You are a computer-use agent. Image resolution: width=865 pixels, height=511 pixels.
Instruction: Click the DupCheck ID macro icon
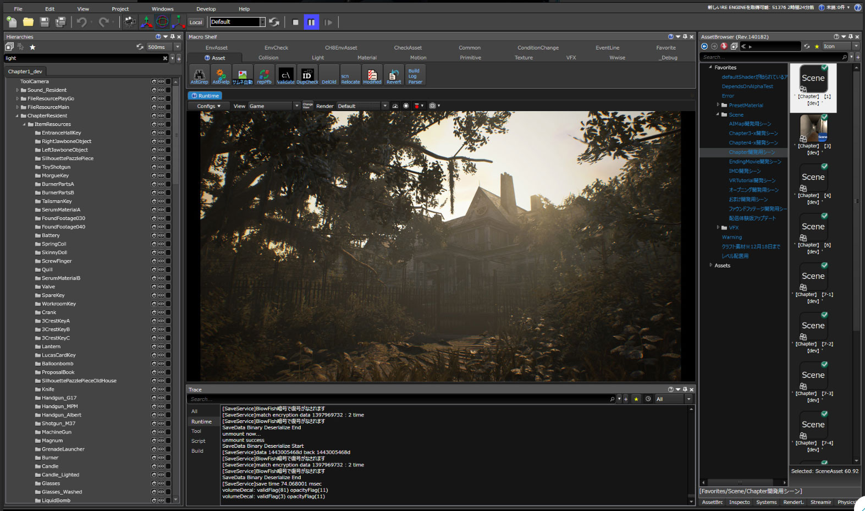(x=307, y=75)
